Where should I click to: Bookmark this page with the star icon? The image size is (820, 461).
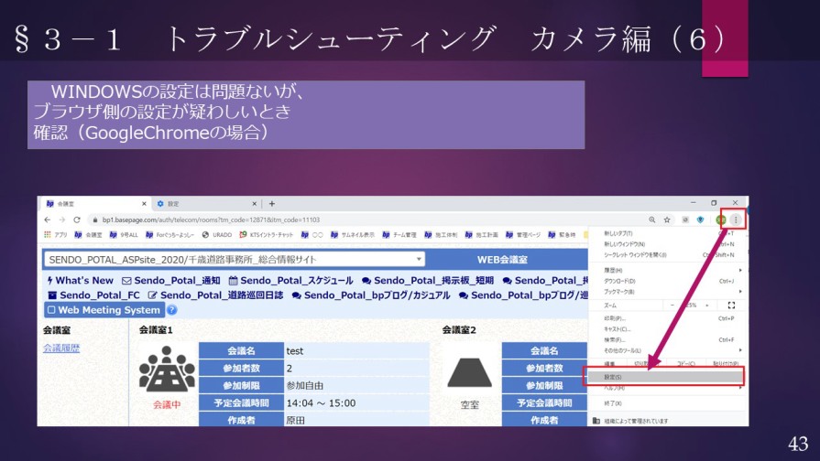pos(668,220)
